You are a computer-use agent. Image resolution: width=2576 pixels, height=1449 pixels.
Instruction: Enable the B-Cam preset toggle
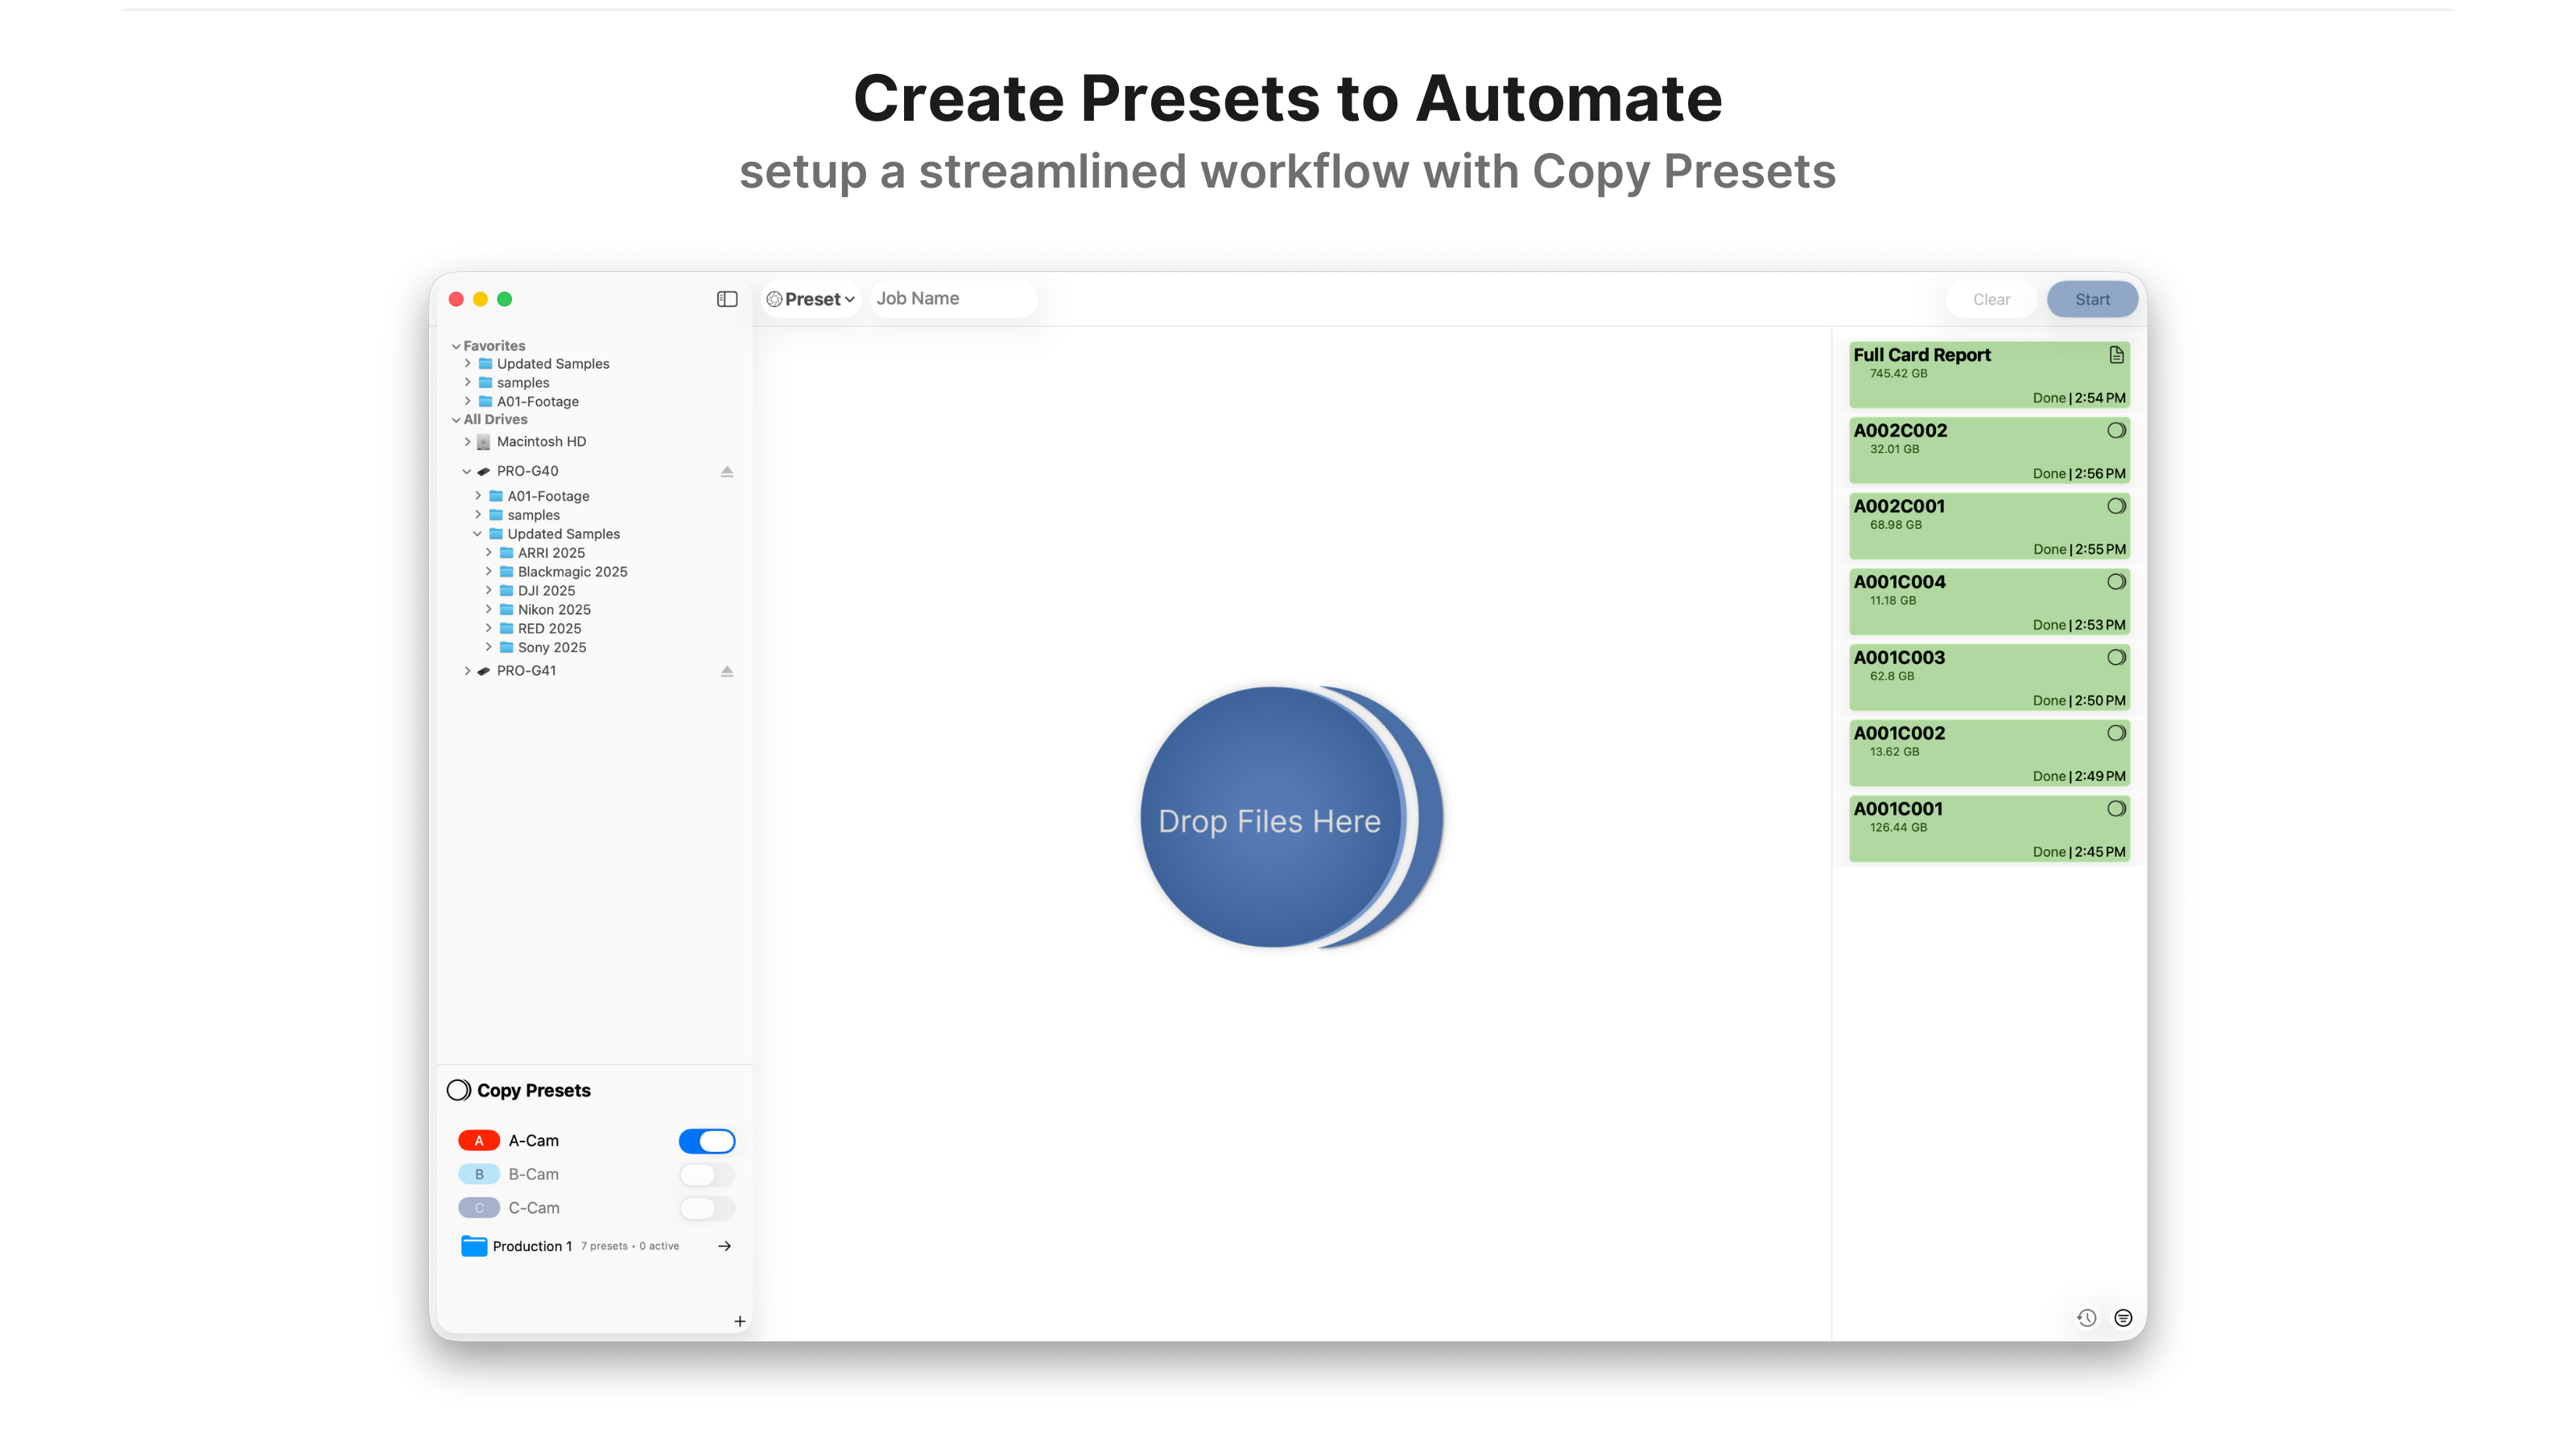706,1174
